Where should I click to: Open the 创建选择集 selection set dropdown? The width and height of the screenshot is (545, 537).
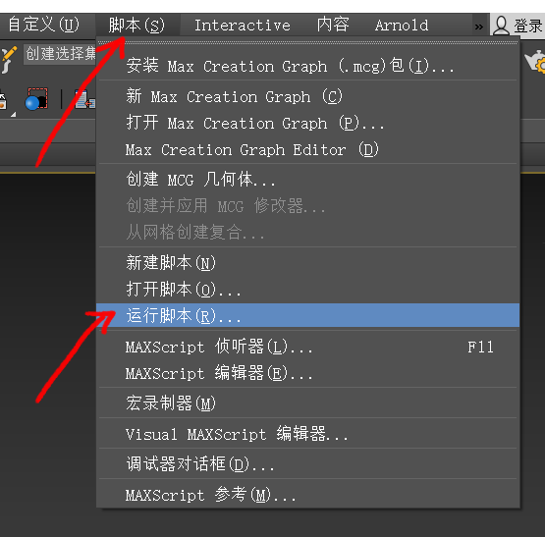tap(60, 54)
